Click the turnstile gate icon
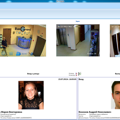Image resolution: width=120 pixels, height=120 pixels. click(80, 74)
